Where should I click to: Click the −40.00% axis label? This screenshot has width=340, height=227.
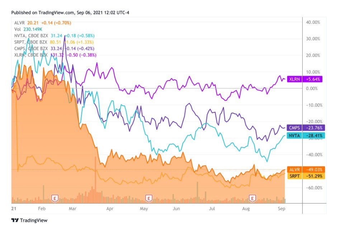[314, 155]
